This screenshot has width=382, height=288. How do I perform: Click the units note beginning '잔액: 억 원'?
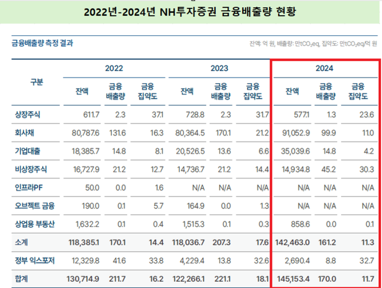tap(313, 44)
